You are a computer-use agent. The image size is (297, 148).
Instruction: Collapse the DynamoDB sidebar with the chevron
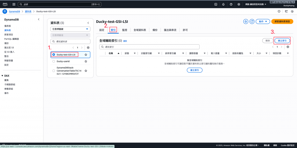click(x=39, y=19)
